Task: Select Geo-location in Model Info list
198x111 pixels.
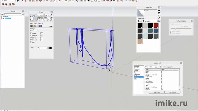Action: [137, 74]
